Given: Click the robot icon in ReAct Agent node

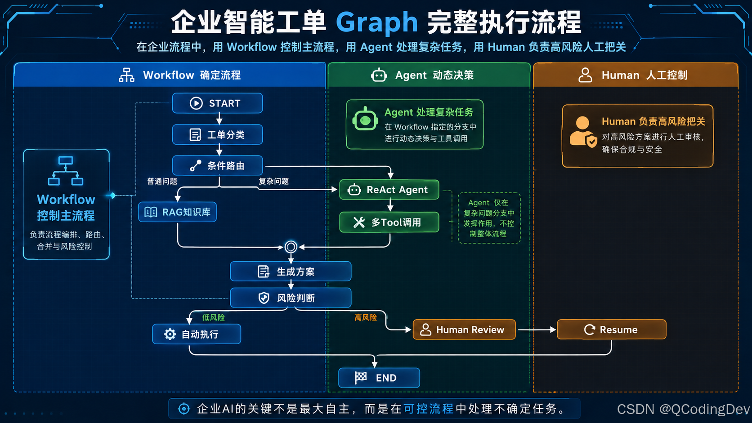Looking at the screenshot, I should point(354,190).
